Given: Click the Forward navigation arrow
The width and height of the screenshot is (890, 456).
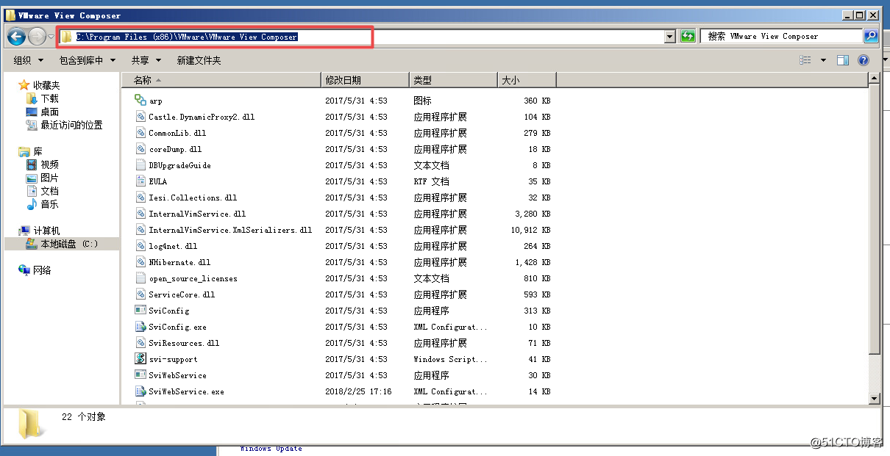Looking at the screenshot, I should tap(37, 36).
